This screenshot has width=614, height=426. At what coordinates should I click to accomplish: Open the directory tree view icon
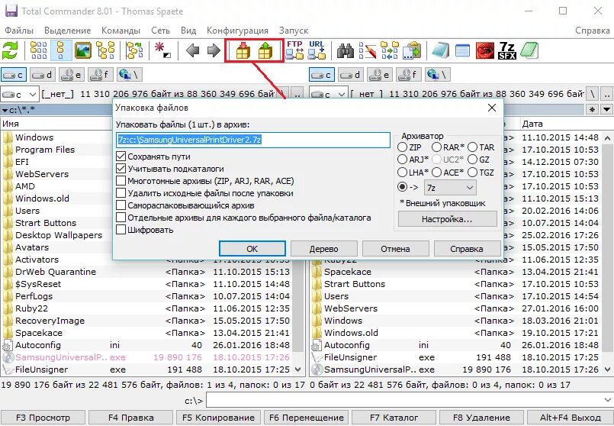pos(105,50)
